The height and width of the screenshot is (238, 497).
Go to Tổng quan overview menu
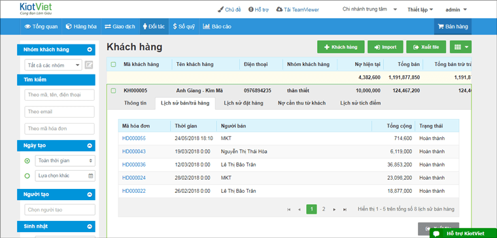tap(41, 27)
